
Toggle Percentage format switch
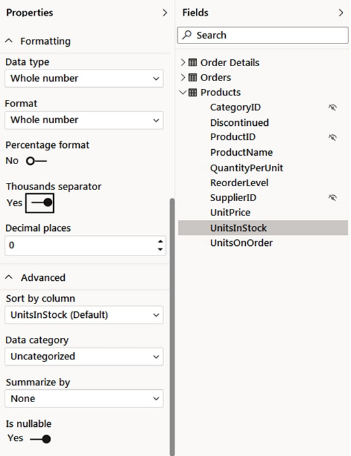click(36, 161)
